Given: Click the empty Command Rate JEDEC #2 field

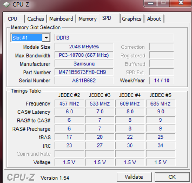Looking at the screenshot, I should (69, 154).
